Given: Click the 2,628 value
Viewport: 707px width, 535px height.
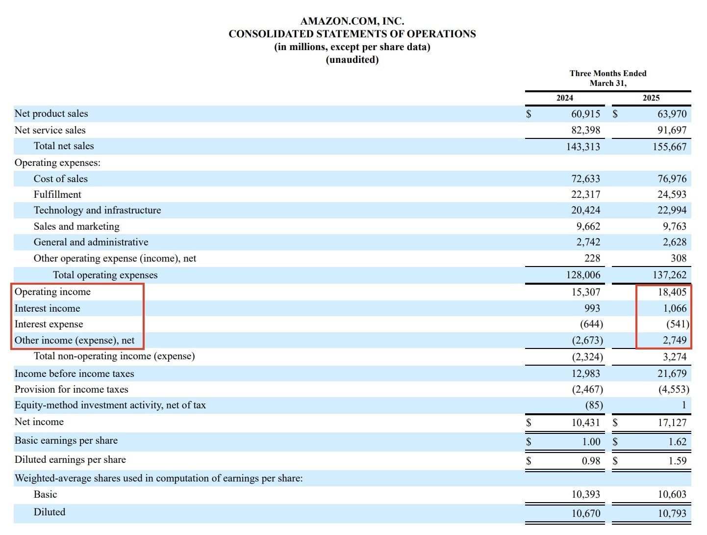Looking at the screenshot, I should pos(674,242).
